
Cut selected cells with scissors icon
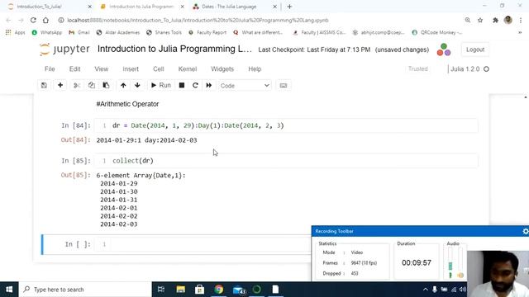[77, 85]
